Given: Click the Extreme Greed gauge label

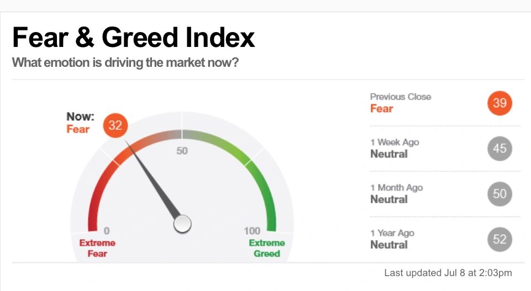Looking at the screenshot, I should click(x=267, y=248).
